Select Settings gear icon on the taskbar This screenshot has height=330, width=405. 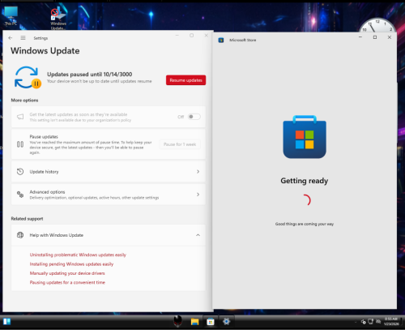226,321
